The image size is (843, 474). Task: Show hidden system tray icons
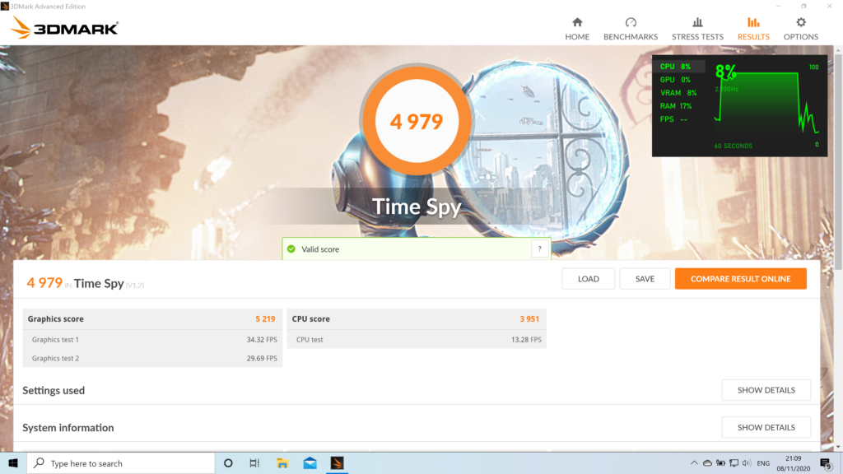tap(694, 462)
